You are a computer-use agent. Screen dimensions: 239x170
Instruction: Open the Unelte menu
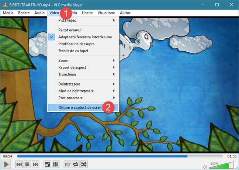pos(87,13)
